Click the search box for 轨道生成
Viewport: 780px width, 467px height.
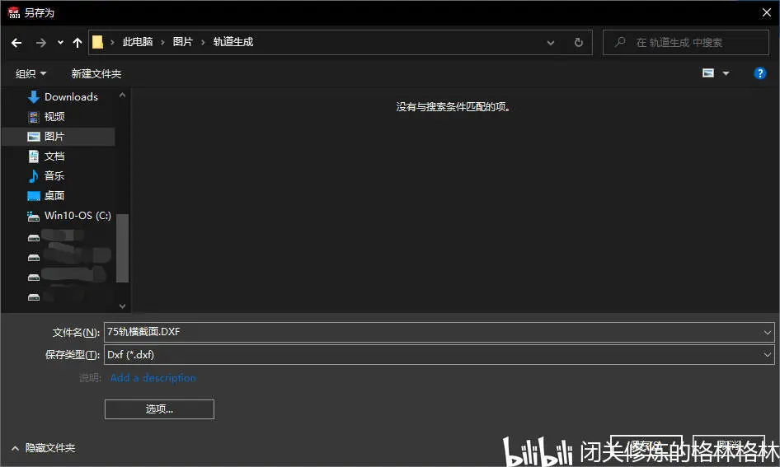tap(685, 42)
